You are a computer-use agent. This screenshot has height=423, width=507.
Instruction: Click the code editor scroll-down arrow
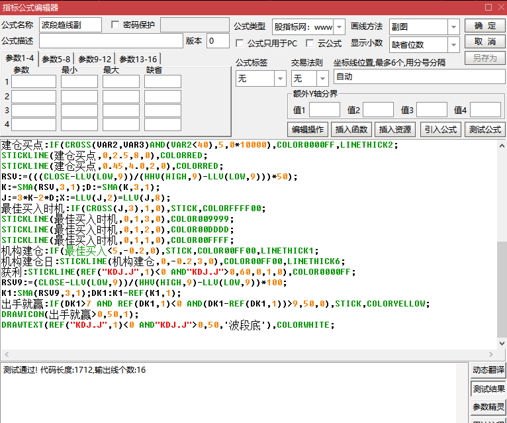tap(502, 343)
